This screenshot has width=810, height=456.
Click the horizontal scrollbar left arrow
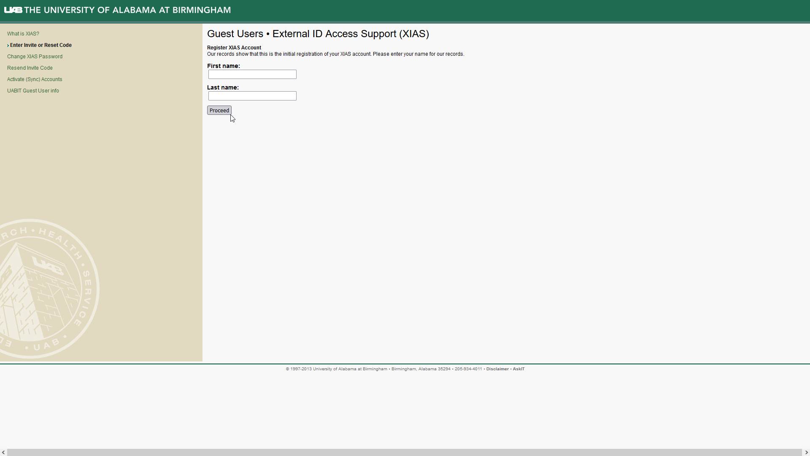[3, 452]
